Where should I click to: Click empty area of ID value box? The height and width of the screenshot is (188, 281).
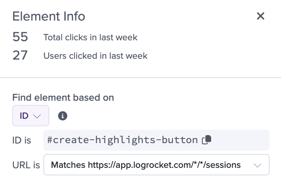[x=240, y=140]
